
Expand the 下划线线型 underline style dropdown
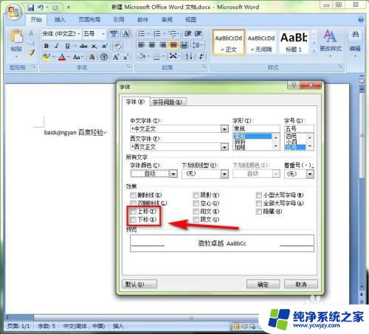(224, 174)
